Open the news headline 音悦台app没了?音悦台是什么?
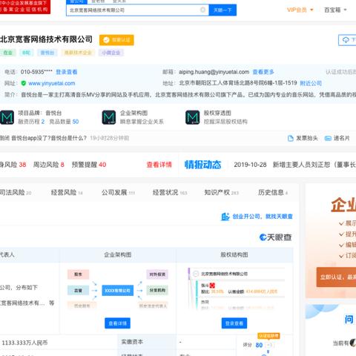Viewport: 356px width, 356px height. 49,138
